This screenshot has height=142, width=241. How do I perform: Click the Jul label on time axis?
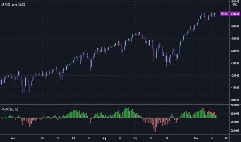click(x=73, y=138)
